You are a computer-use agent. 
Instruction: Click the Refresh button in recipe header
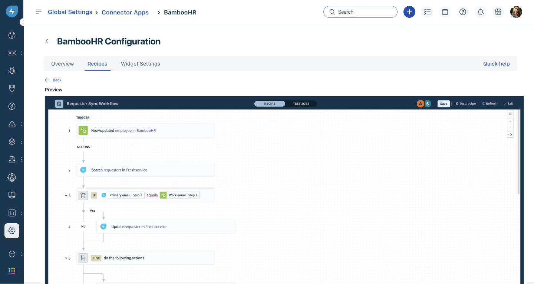489,104
